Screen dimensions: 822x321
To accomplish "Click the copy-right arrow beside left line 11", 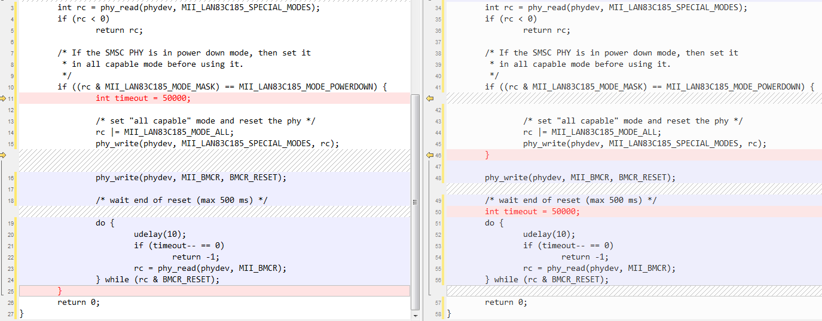I will tap(4, 98).
